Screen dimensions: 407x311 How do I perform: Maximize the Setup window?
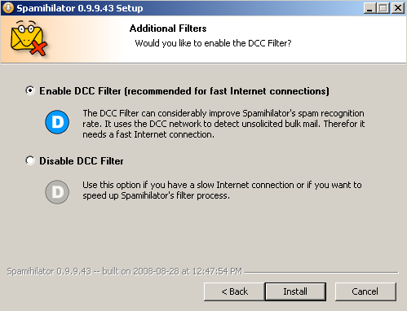coord(383,8)
